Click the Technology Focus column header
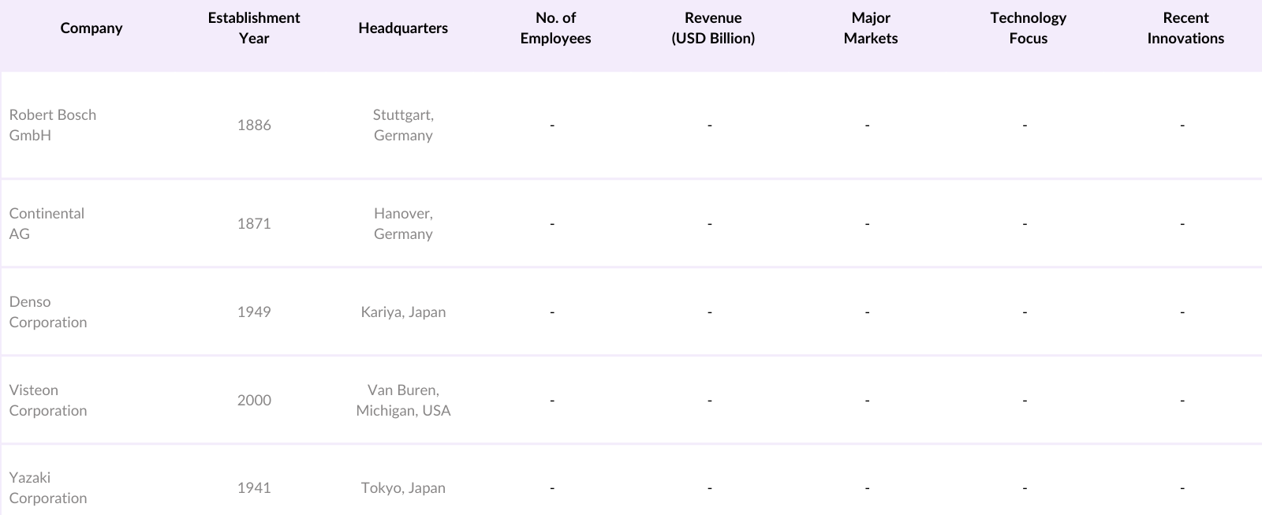The image size is (1262, 515). click(1028, 28)
